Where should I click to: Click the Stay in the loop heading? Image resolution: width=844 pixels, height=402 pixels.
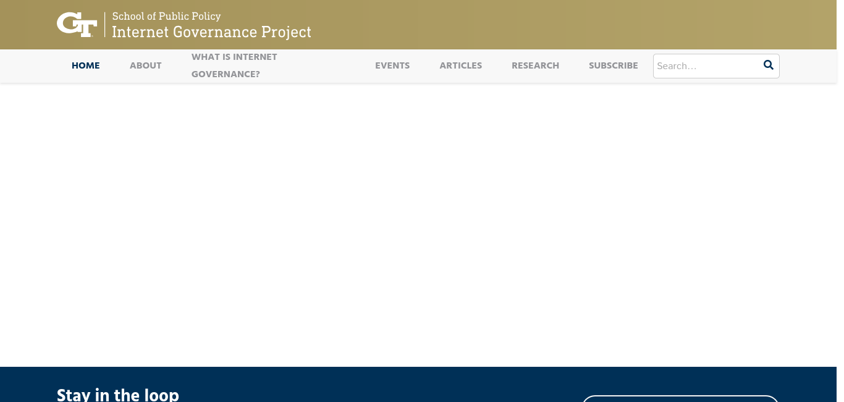pyautogui.click(x=118, y=395)
